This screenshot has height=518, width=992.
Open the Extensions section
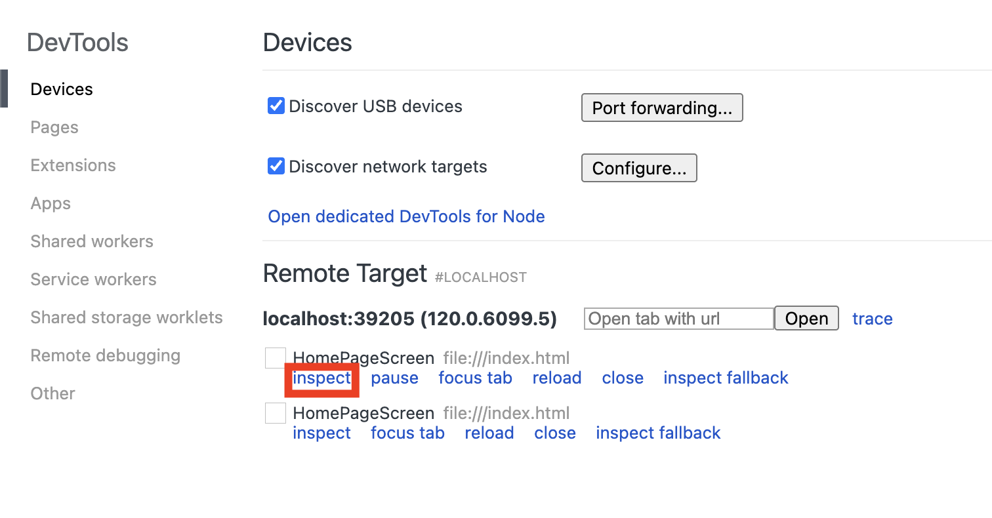point(73,165)
